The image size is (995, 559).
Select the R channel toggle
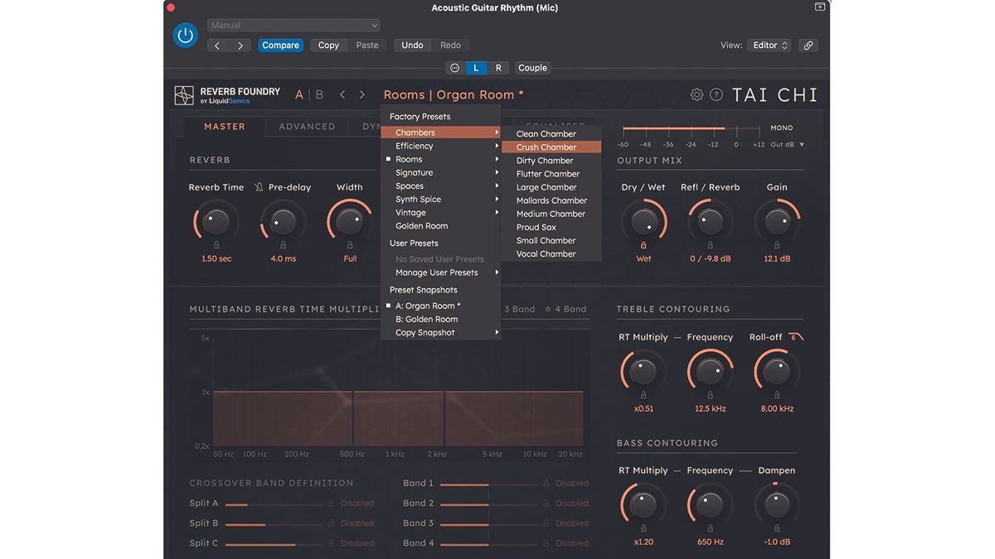coord(498,67)
